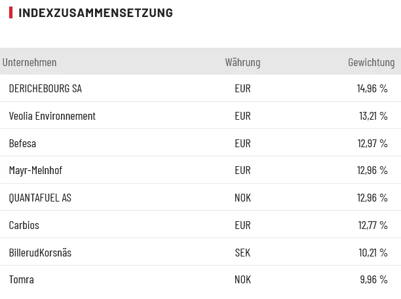
Task: Click the 12,77 % weighting for Carbios
Action: coord(373,225)
